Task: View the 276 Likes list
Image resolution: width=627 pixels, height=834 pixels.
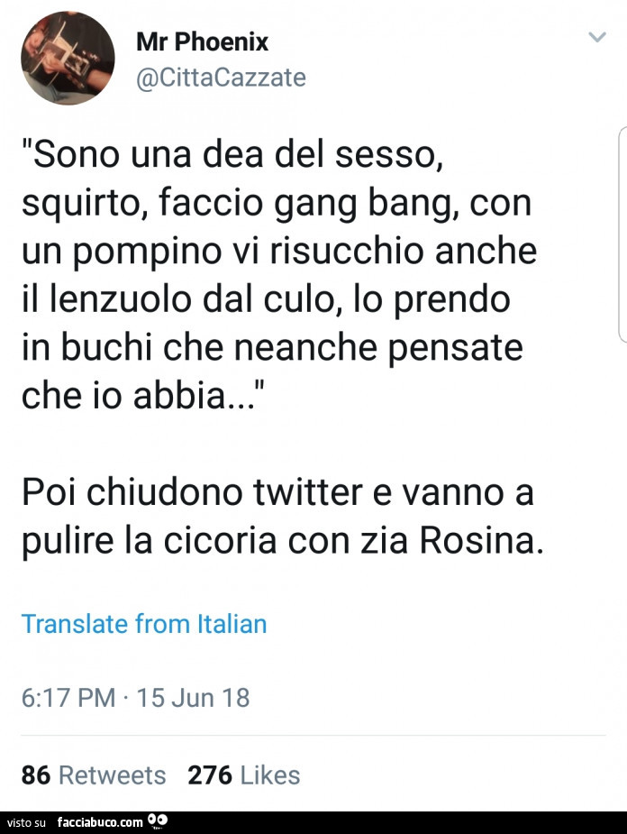Action: pyautogui.click(x=243, y=775)
